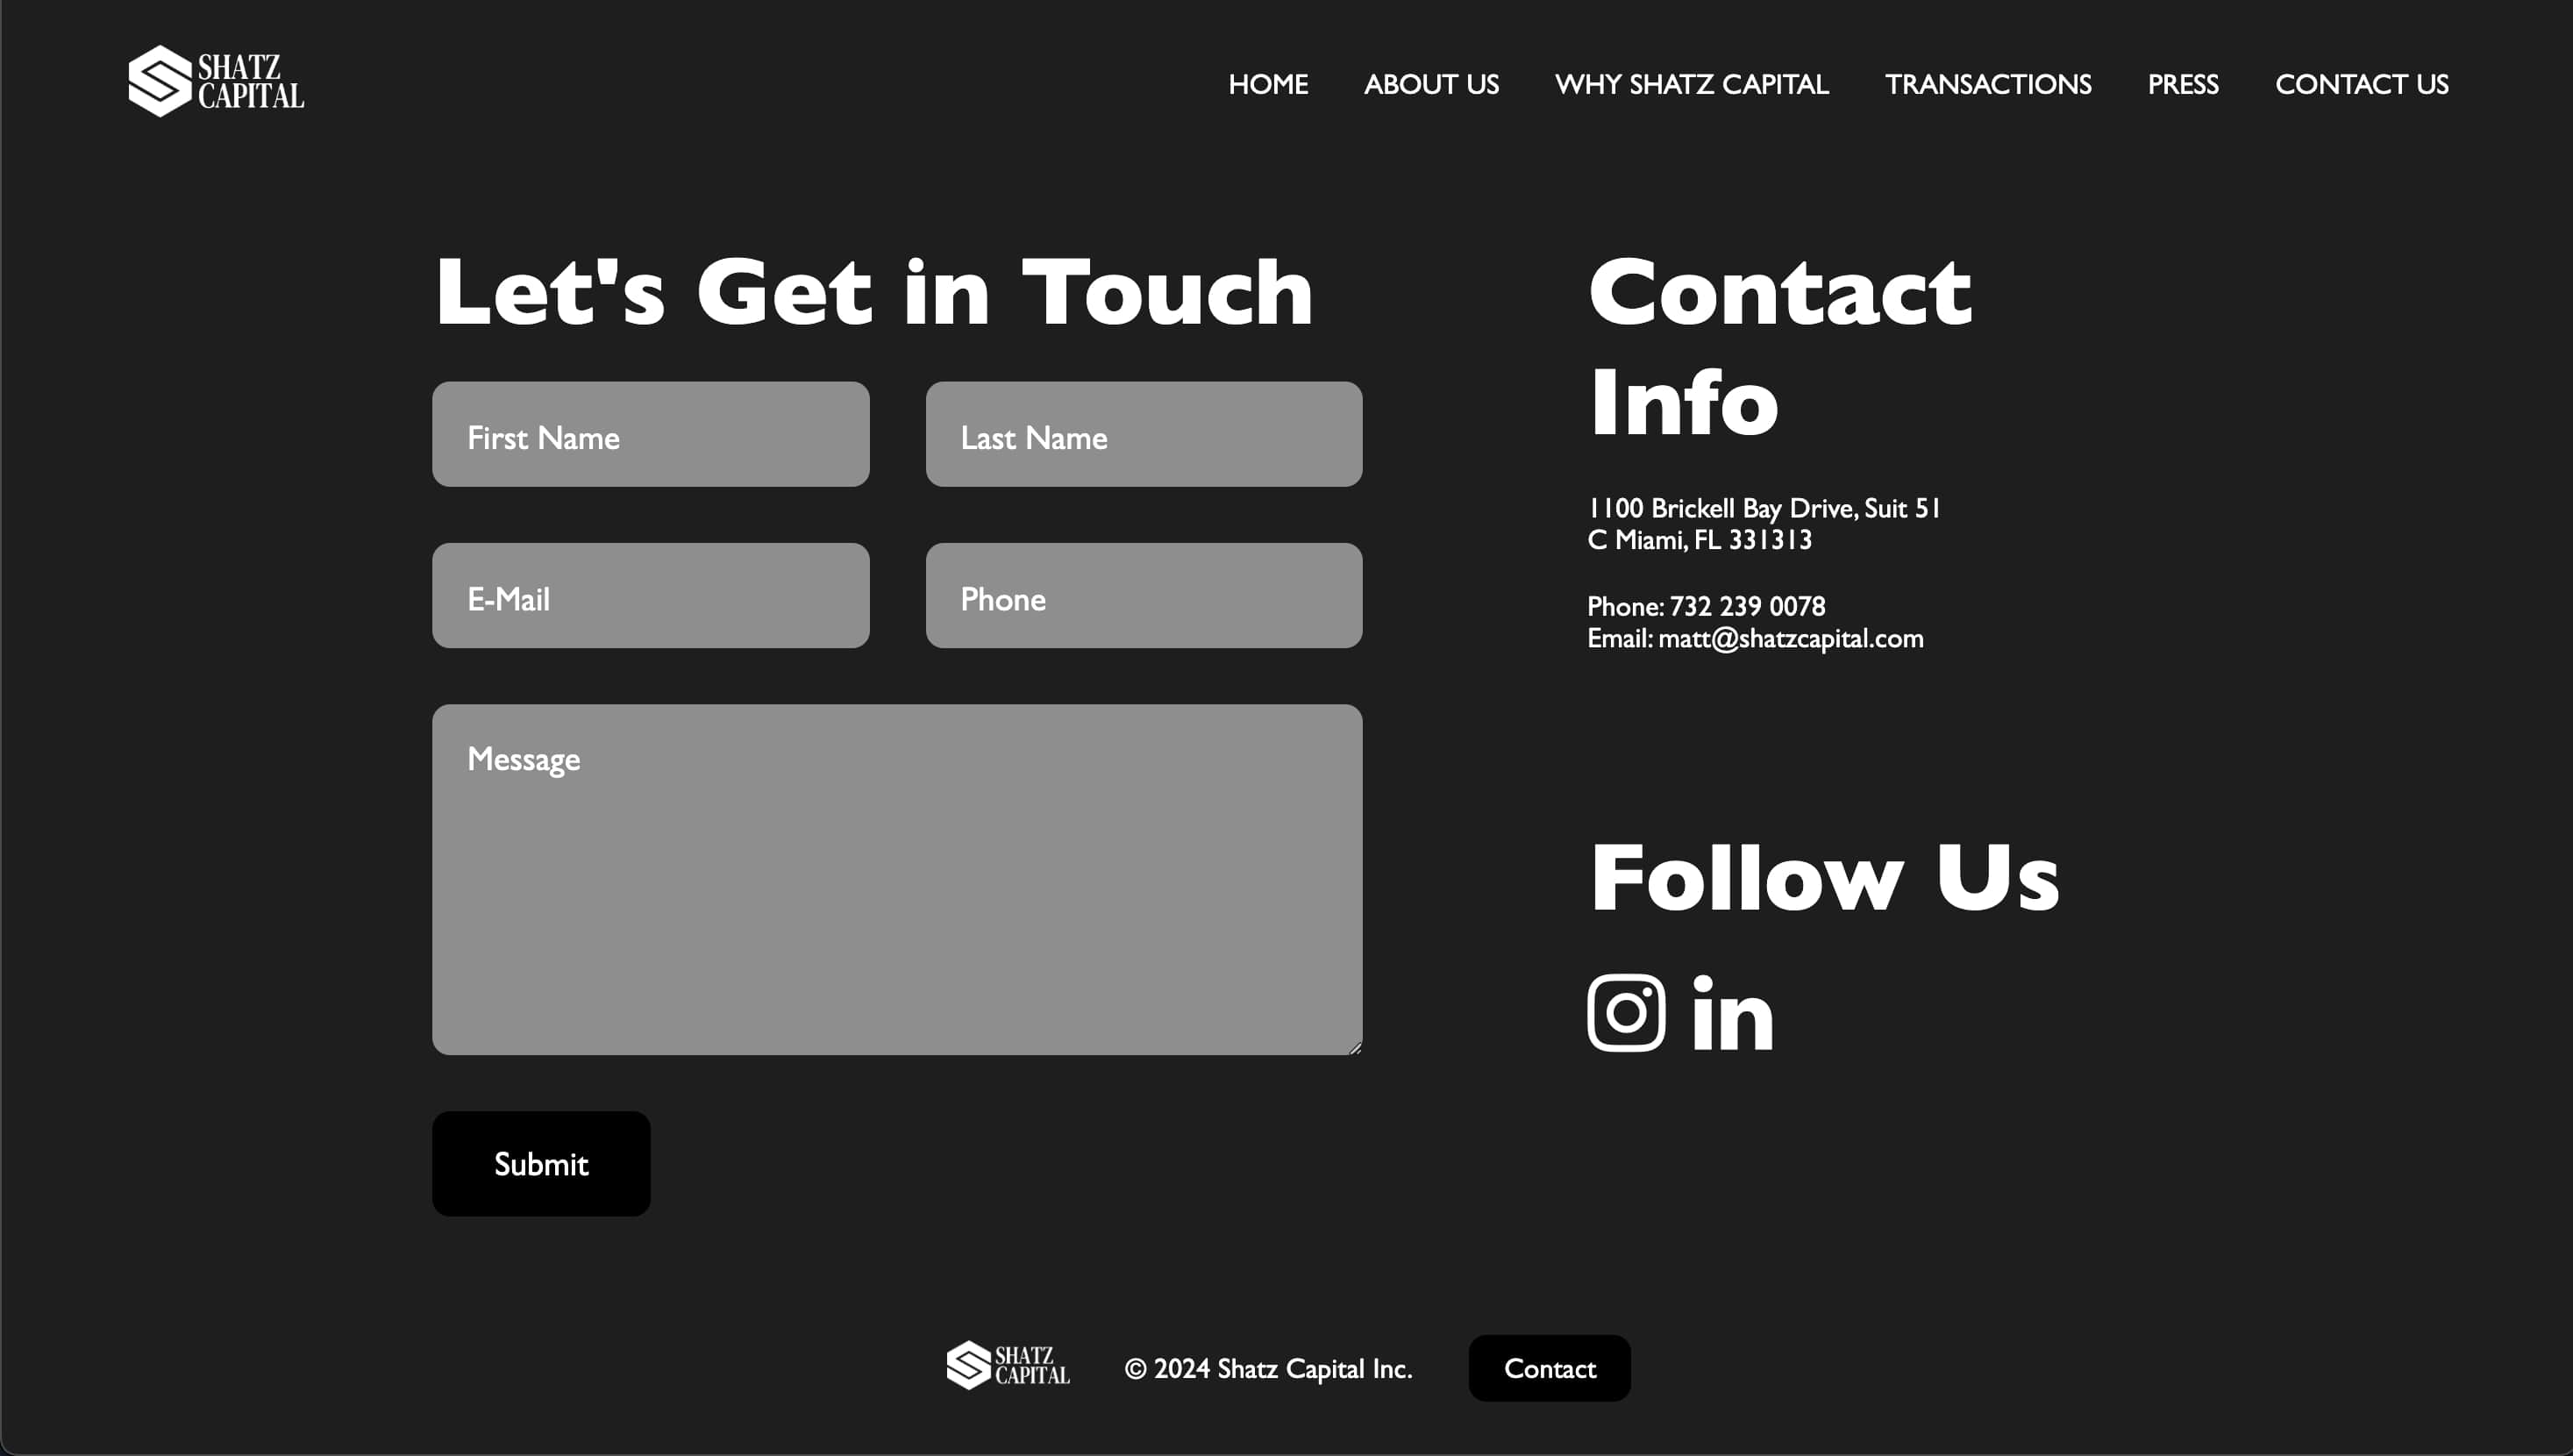Click the HOME navigation menu item
Screen dimensions: 2573x1456
point(1269,83)
